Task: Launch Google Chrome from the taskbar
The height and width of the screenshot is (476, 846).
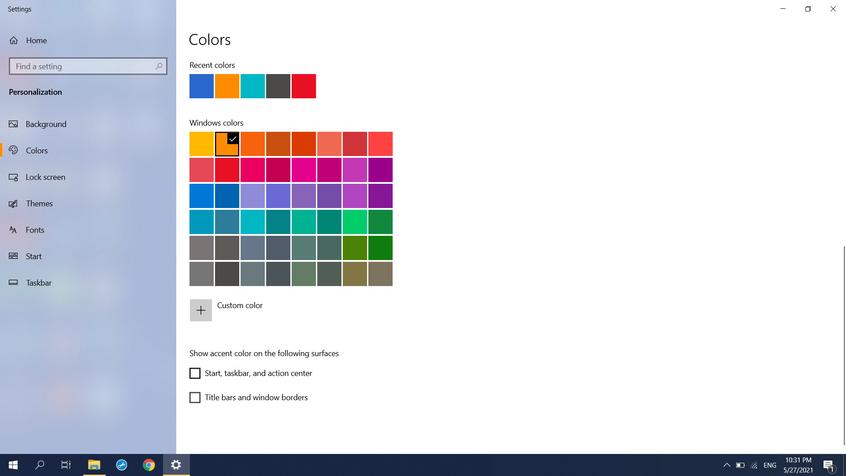Action: (x=149, y=465)
